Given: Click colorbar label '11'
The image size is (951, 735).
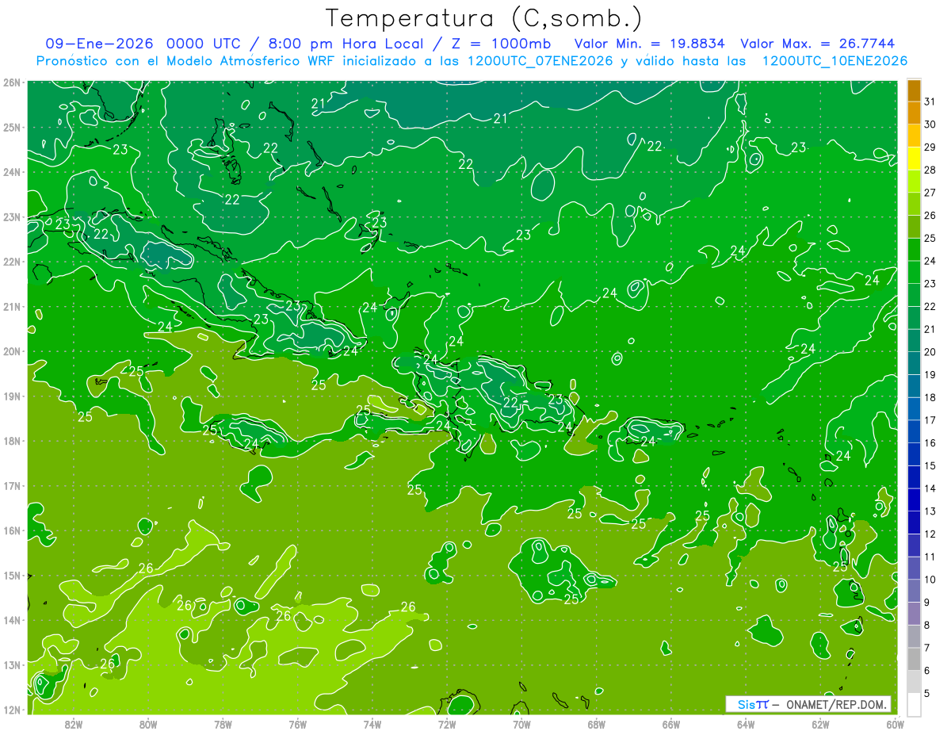Looking at the screenshot, I should click(x=930, y=557).
